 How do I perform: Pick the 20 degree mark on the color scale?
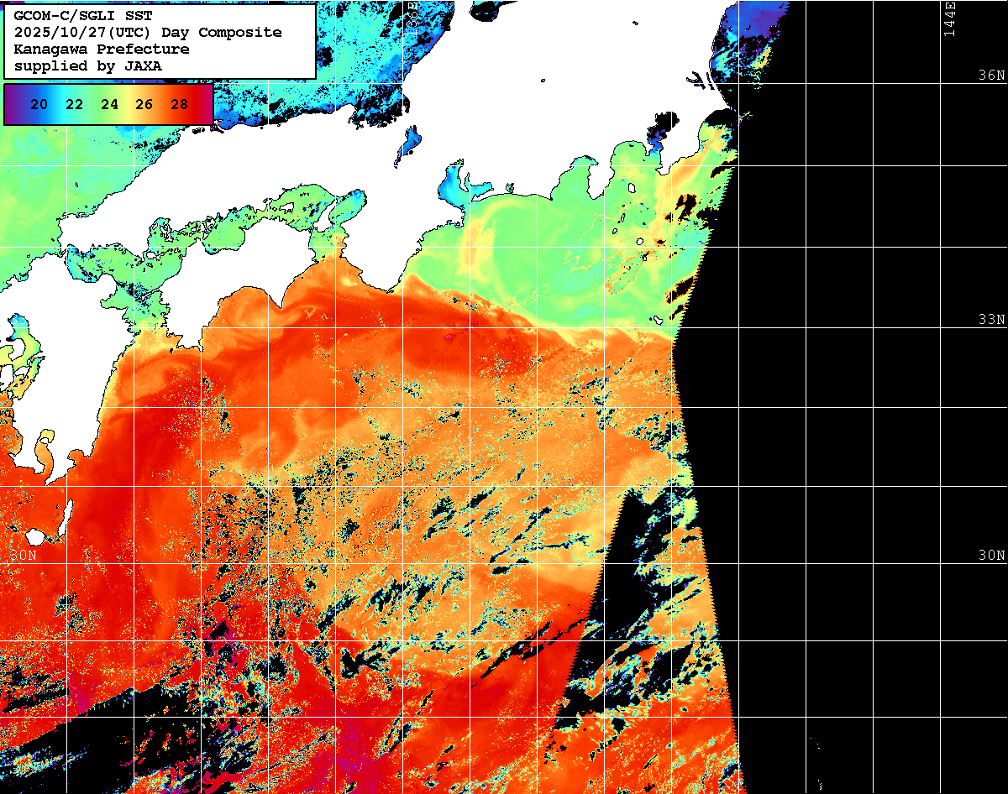tap(39, 104)
